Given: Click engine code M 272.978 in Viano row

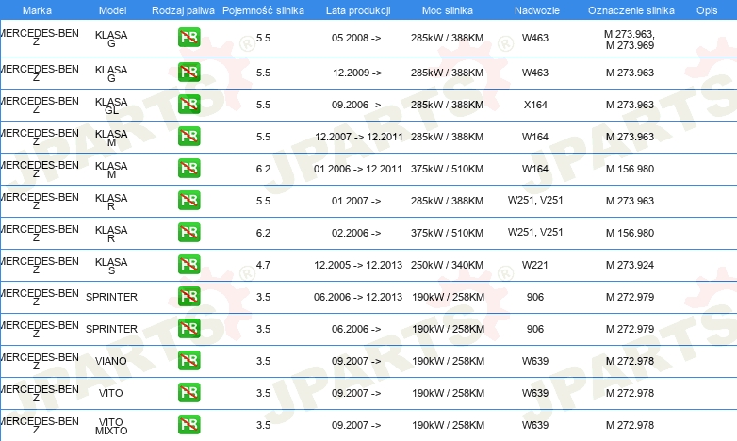Looking at the screenshot, I should tap(630, 361).
